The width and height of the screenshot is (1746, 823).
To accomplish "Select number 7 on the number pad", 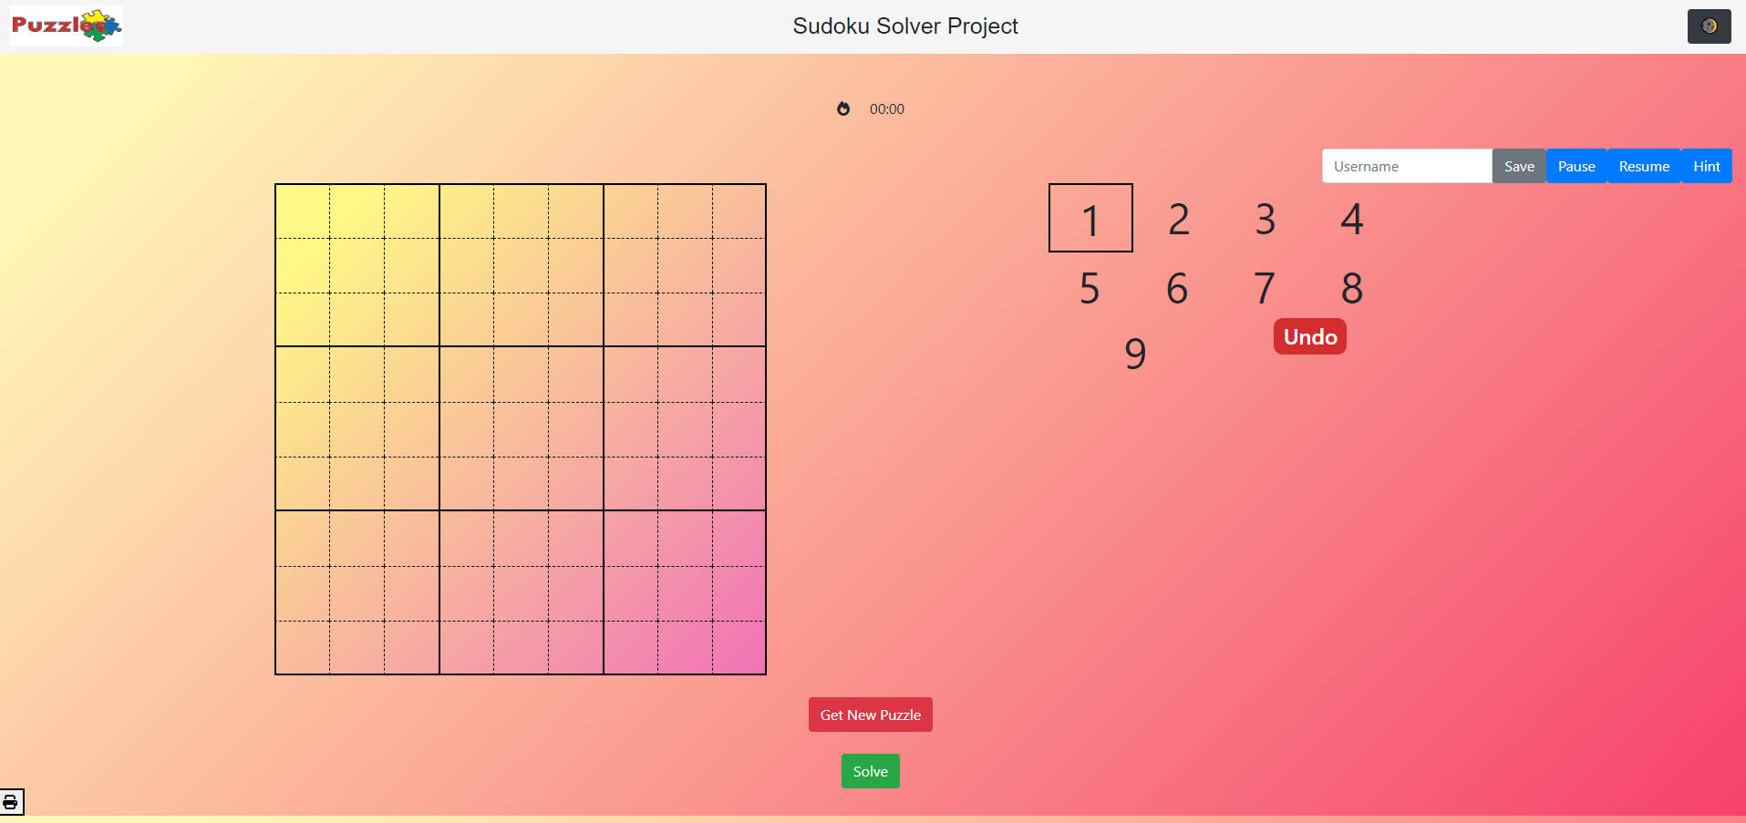I will (x=1265, y=287).
